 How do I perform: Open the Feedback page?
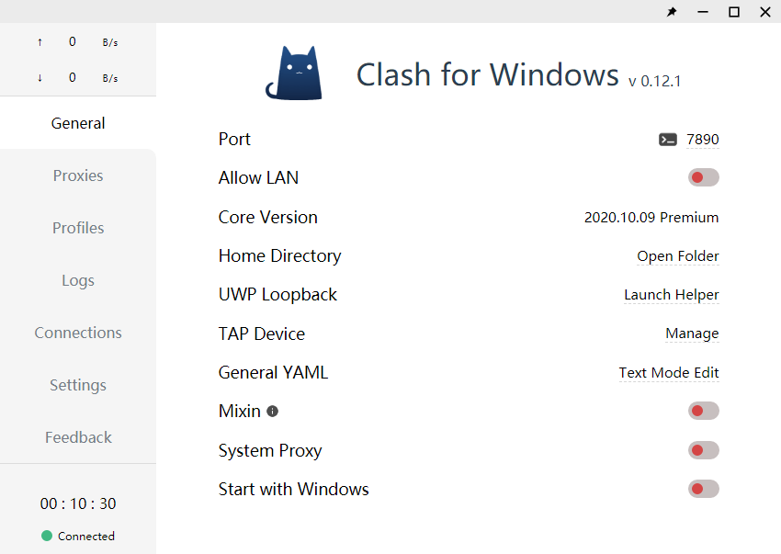click(78, 437)
